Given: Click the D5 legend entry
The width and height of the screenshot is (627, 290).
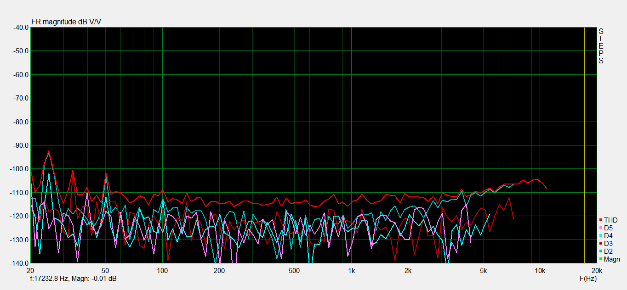Looking at the screenshot, I should (x=606, y=228).
